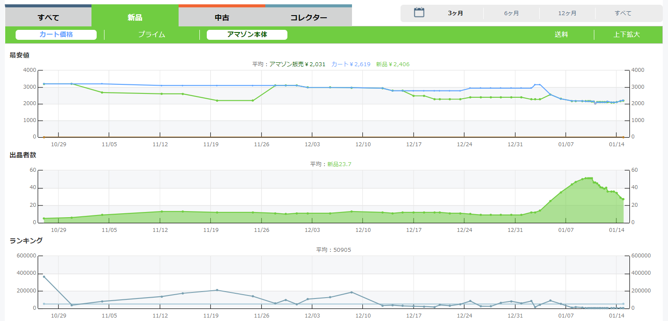Screen dimensions: 668x321
Task: Open the 中古 tab
Action: point(222,18)
